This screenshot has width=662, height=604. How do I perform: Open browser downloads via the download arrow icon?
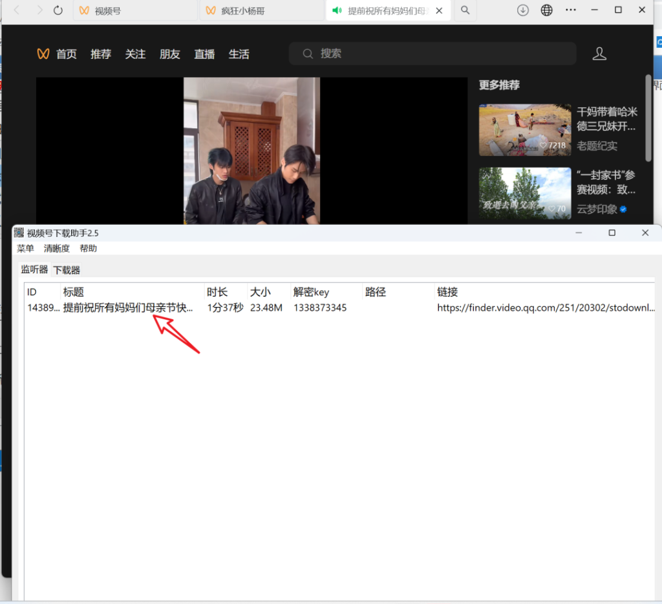(522, 10)
